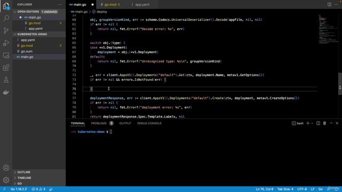
Task: Create a new terminal with plus icon
Action: click(x=308, y=123)
